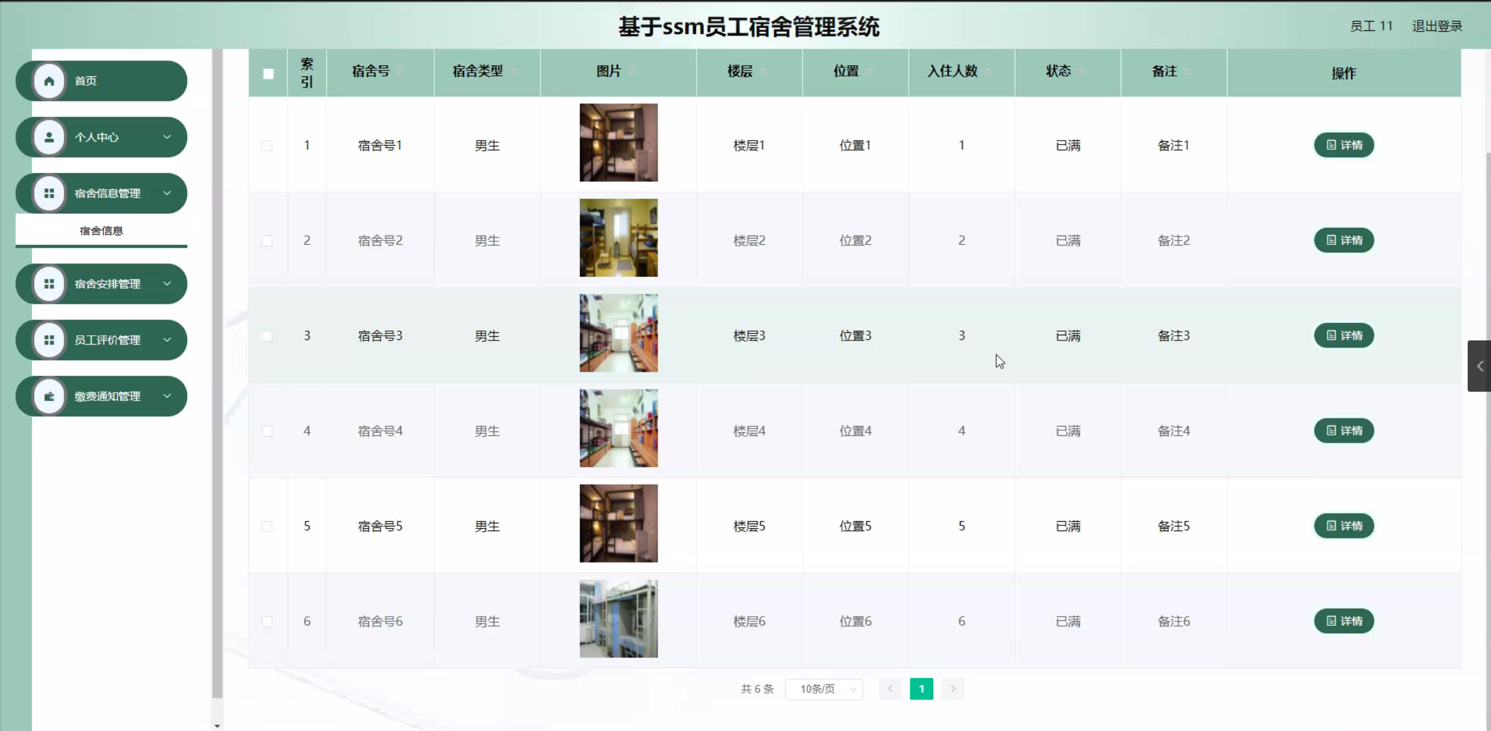Viewport: 1491px width, 731px height.
Task: Open the 10条/页 page size dropdown
Action: pyautogui.click(x=824, y=689)
